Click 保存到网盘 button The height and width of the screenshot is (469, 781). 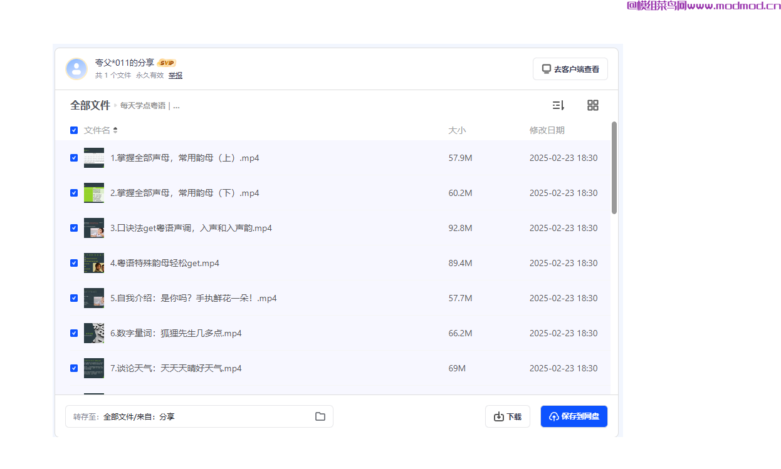pos(574,416)
